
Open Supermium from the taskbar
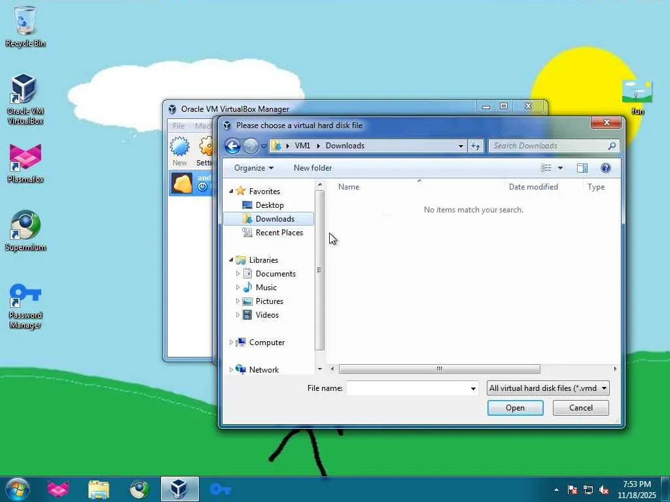coord(139,489)
